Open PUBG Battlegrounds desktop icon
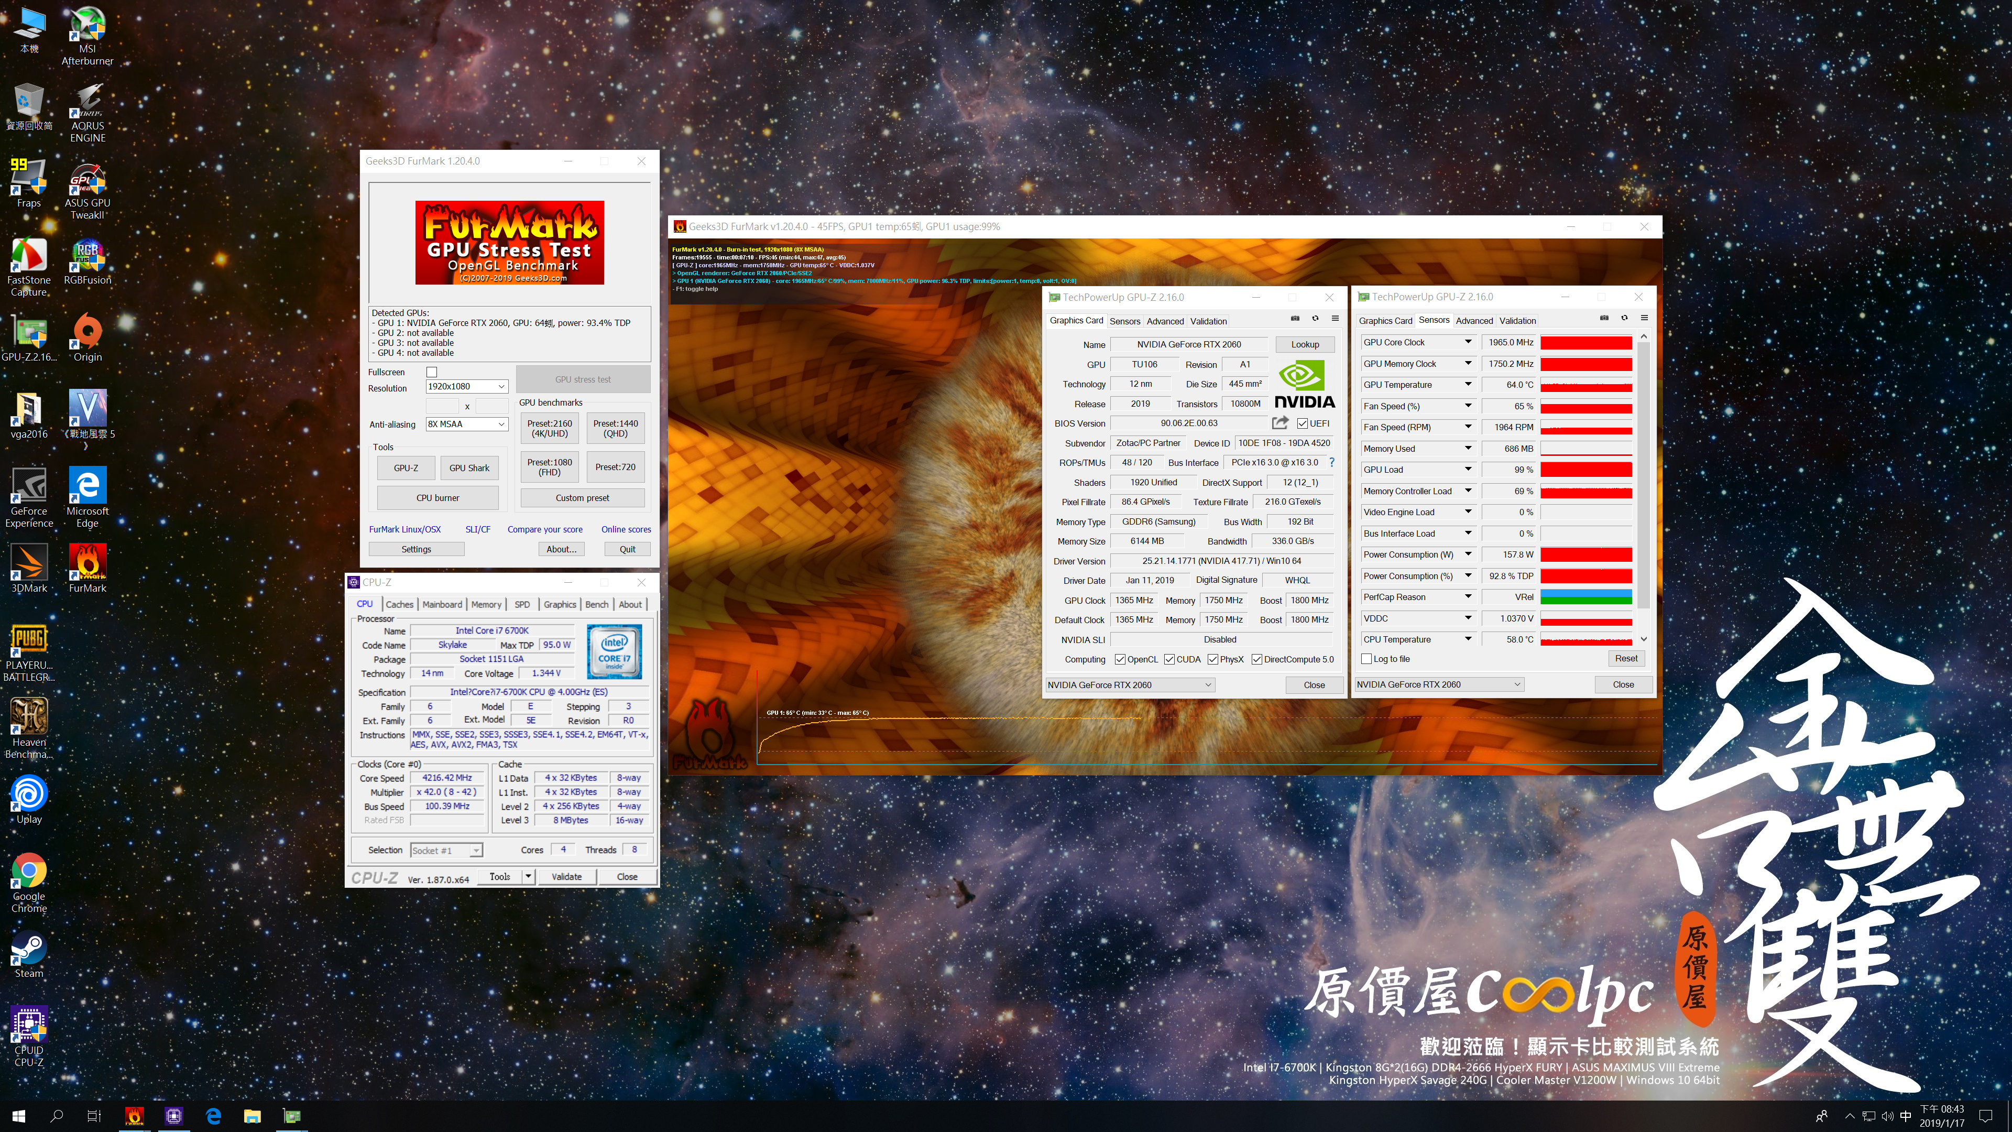 point(29,652)
